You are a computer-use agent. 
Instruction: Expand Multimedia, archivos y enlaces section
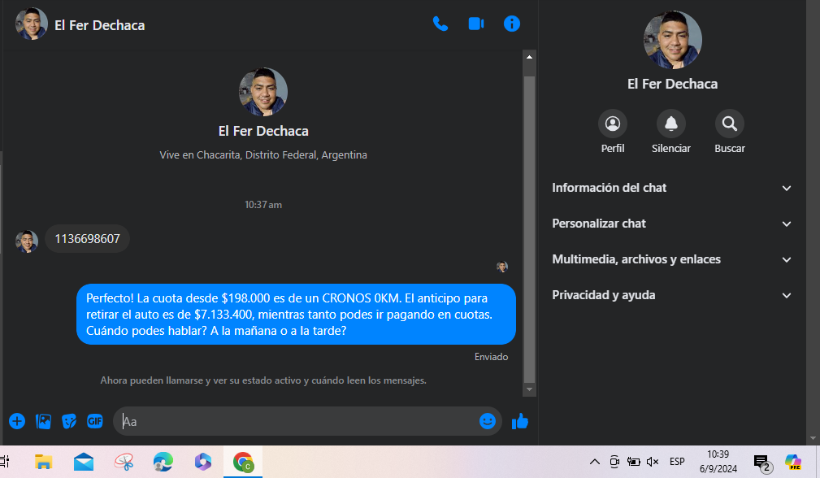(x=671, y=259)
